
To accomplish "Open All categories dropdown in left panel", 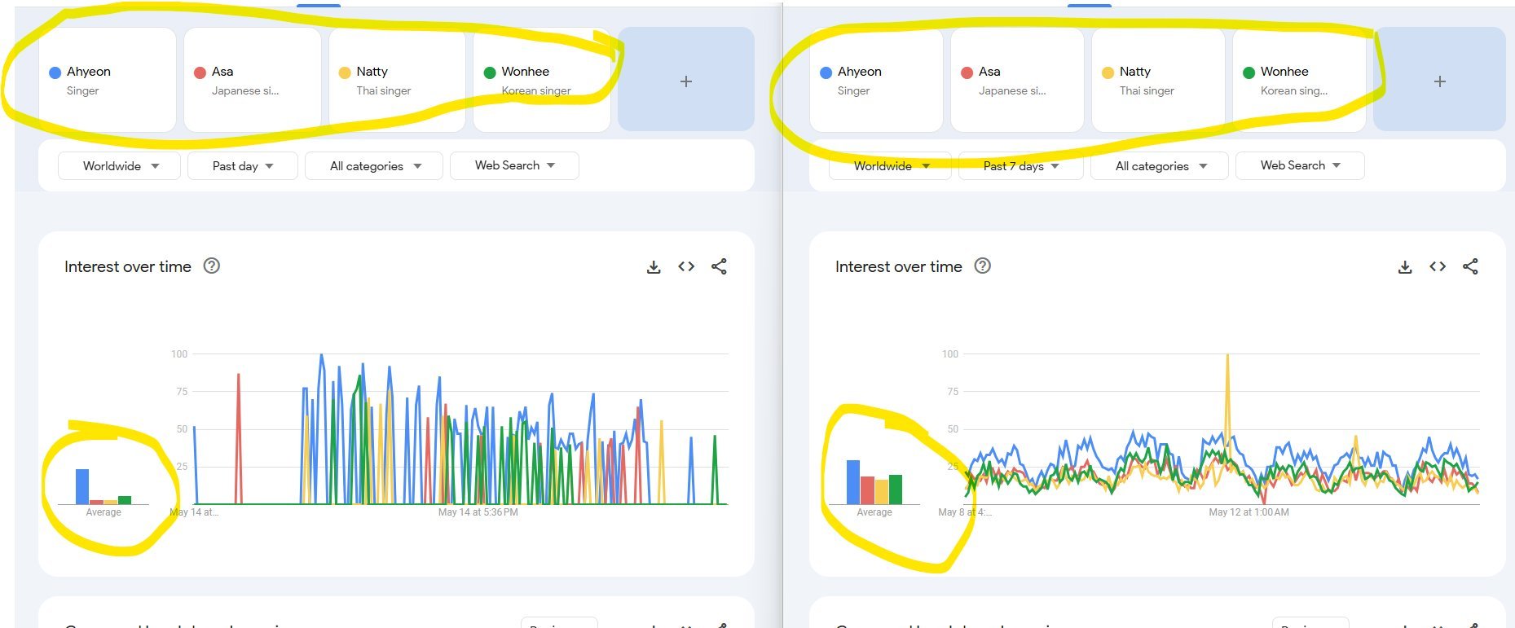I will [x=374, y=165].
